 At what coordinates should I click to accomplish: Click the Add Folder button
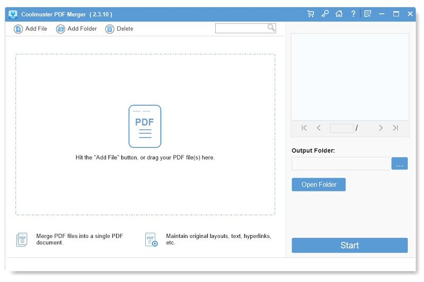coord(76,29)
